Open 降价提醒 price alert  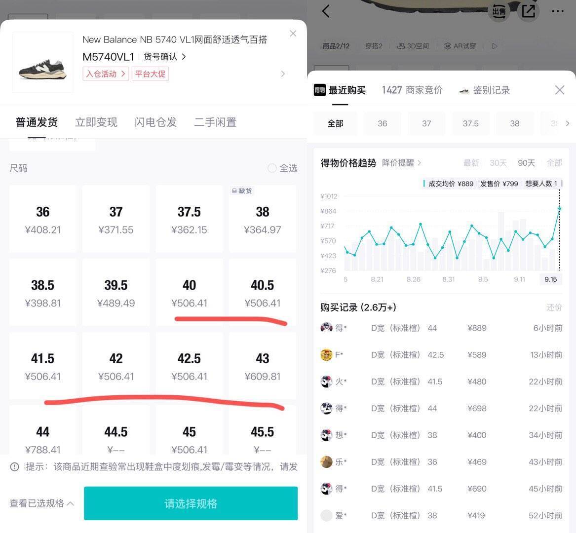(401, 163)
